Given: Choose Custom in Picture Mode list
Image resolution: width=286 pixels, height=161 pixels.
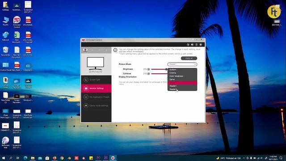Looking at the screenshot, I should pos(182,70).
